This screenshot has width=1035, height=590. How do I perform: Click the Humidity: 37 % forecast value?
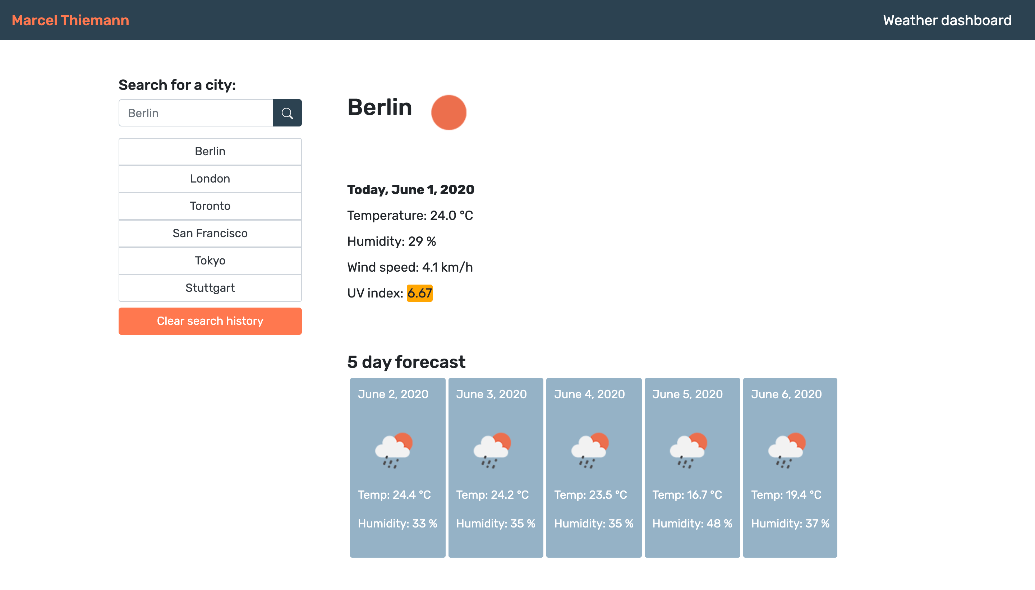tap(790, 524)
